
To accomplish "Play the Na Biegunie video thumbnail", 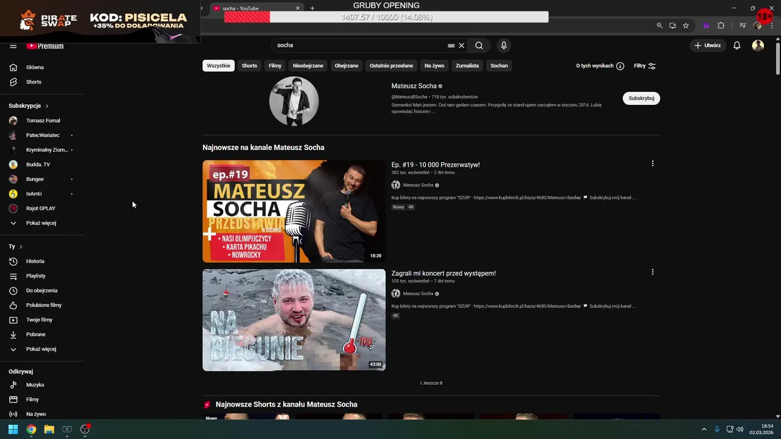I will click(294, 319).
